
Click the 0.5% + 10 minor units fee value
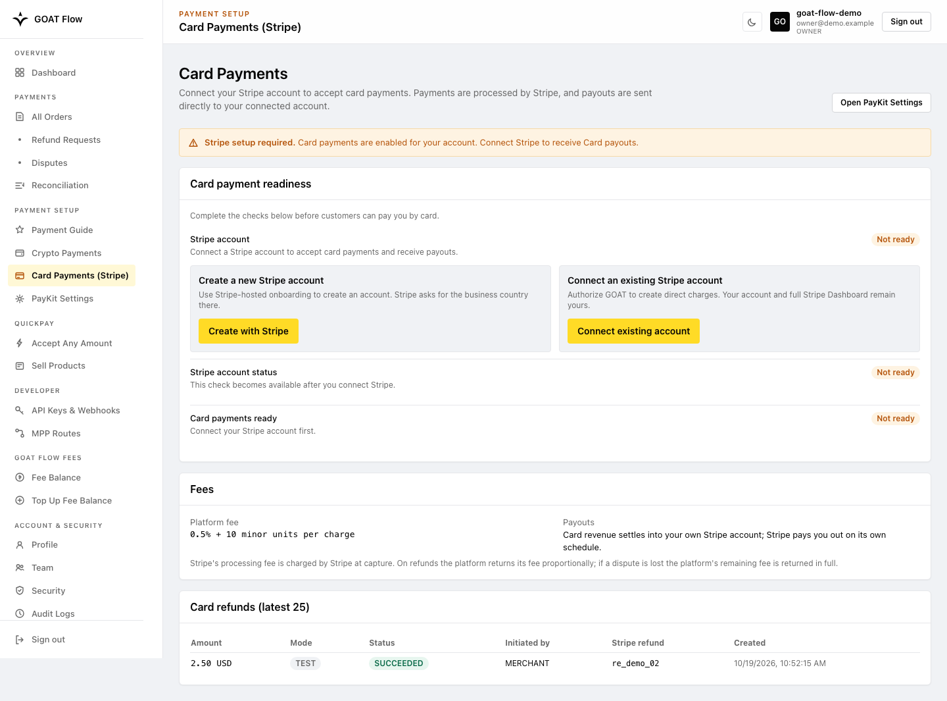point(272,534)
